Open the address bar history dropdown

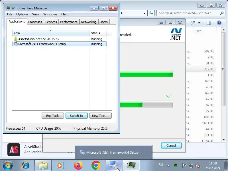(x=144, y=13)
